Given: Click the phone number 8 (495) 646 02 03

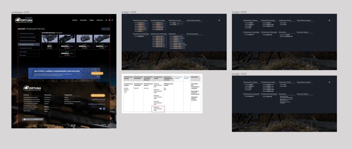Looking at the screenshot, I should 98,100.
